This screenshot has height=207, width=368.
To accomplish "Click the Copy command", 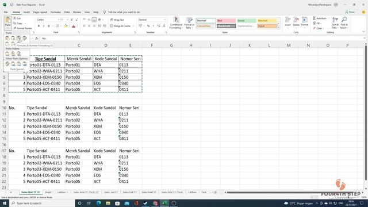I will (x=18, y=23).
